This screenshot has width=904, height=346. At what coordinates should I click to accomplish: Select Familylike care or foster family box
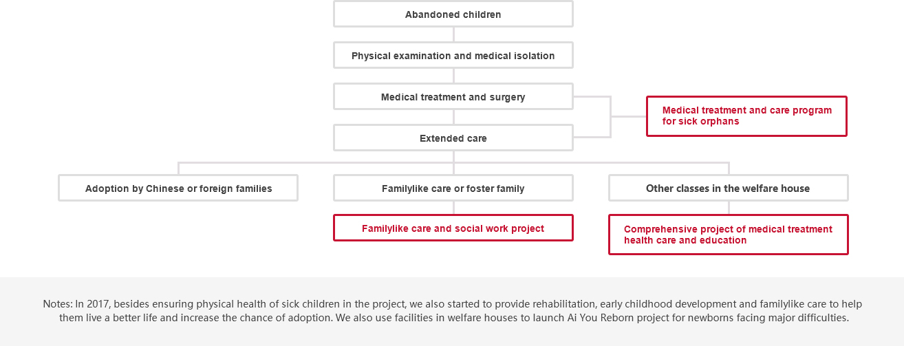tap(453, 188)
